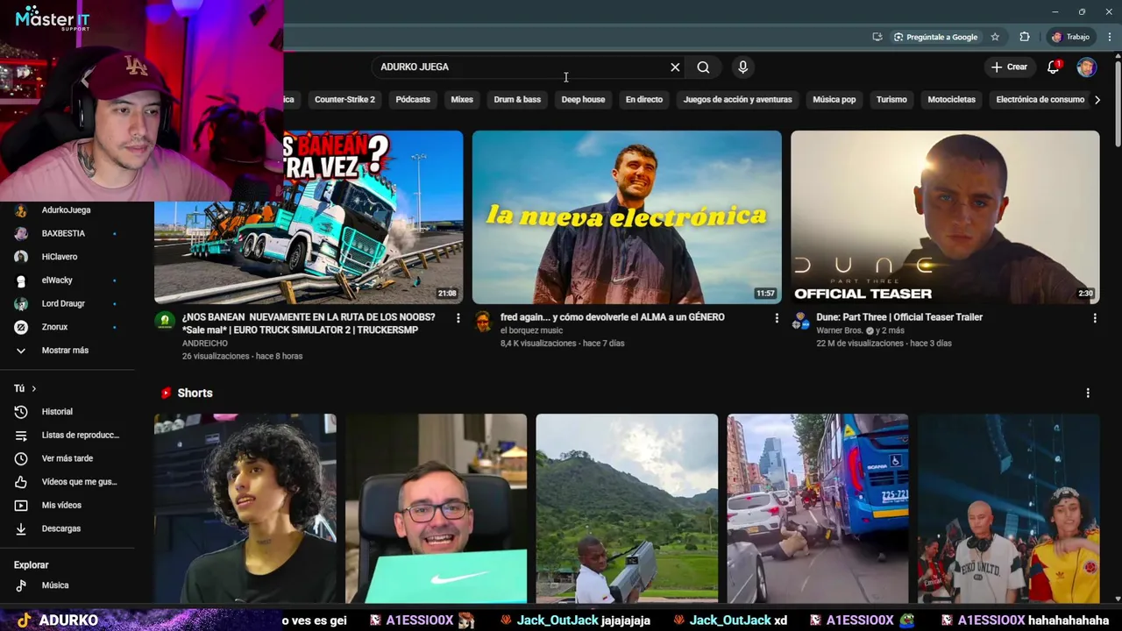
Task: Click Dune: Part Three video title
Action: pyautogui.click(x=899, y=317)
